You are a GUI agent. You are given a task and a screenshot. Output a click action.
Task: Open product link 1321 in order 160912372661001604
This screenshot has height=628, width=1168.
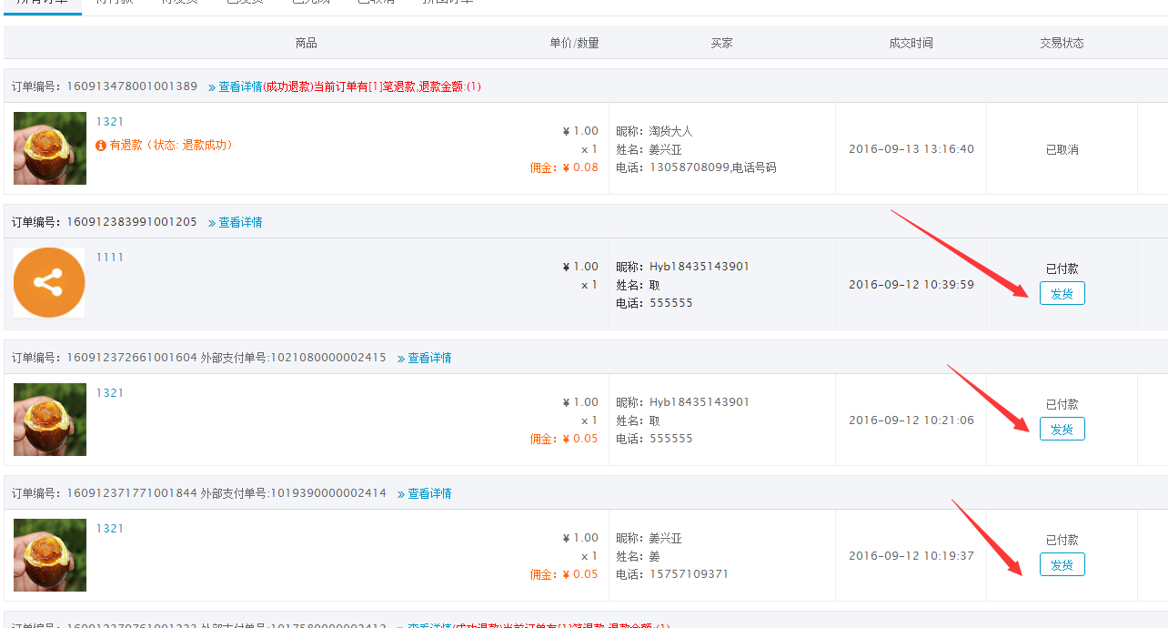click(110, 393)
